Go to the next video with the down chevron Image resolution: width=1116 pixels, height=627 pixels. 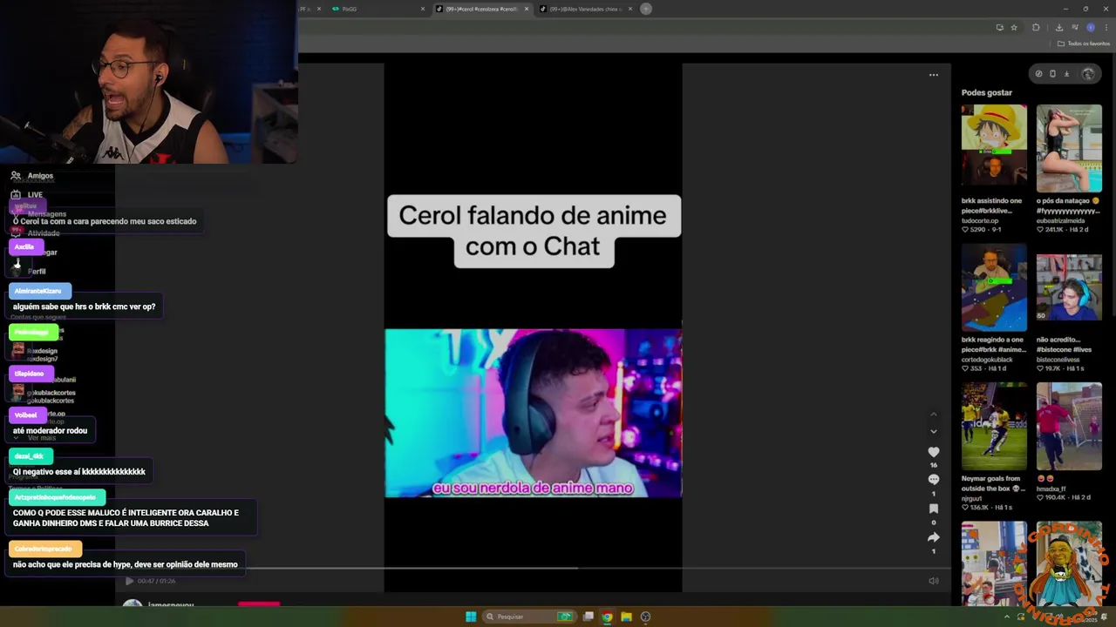click(934, 431)
